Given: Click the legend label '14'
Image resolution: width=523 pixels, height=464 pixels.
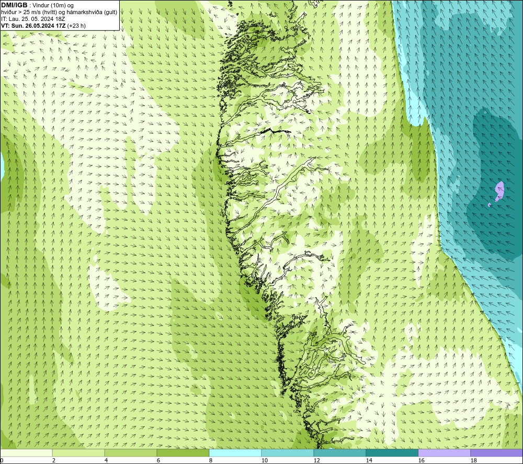Looking at the screenshot, I should [369, 461].
